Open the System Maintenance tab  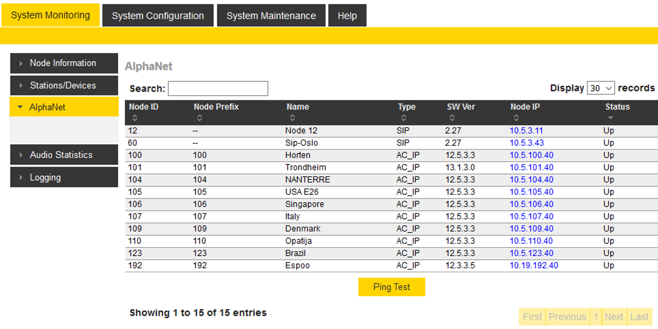pos(271,16)
